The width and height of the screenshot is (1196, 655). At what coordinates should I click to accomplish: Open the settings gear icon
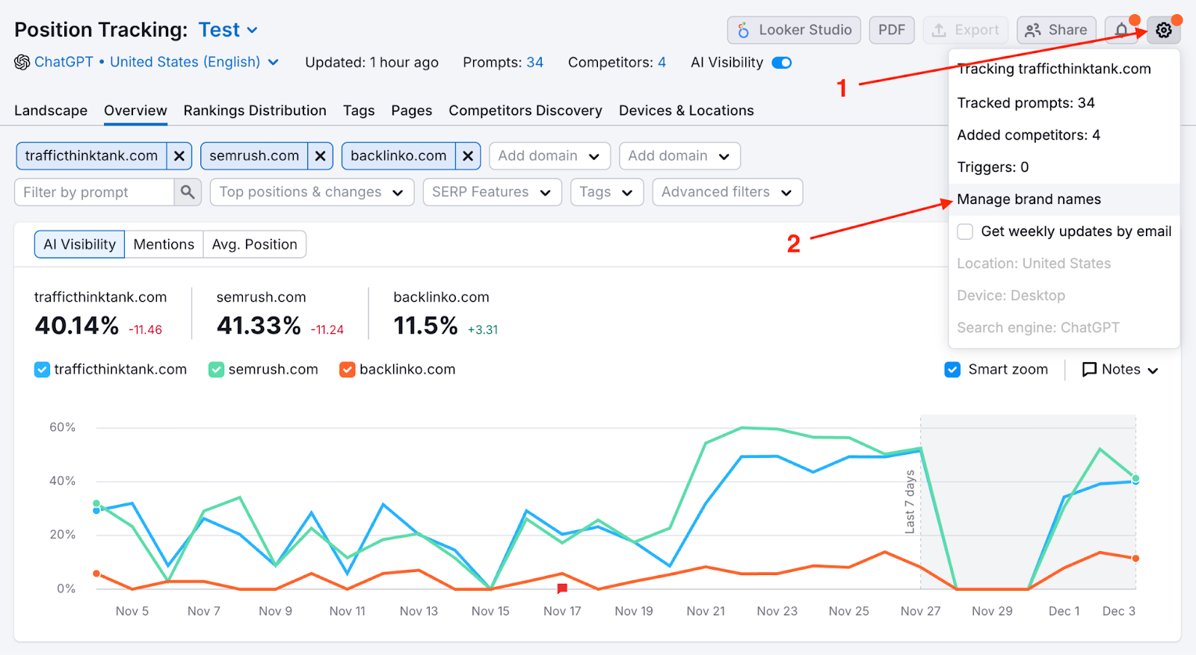click(x=1163, y=31)
